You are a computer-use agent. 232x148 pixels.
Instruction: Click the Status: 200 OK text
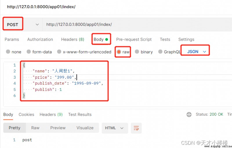(209, 114)
